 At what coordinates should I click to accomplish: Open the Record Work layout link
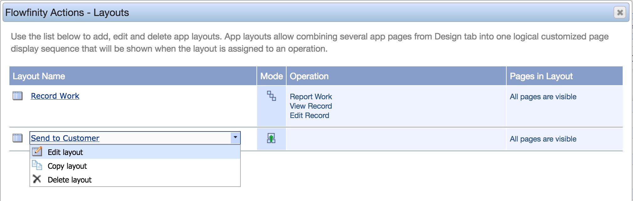[x=55, y=96]
